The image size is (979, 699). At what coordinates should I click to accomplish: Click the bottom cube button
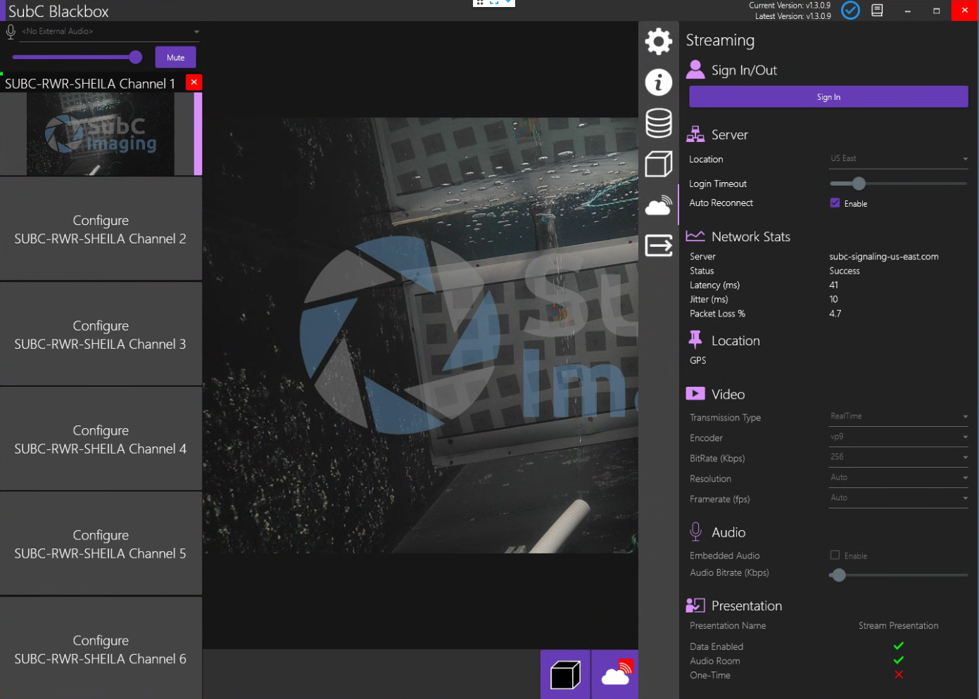tap(565, 674)
